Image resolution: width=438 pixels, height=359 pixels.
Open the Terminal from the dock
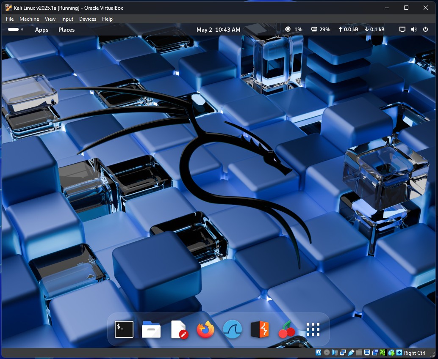124,329
